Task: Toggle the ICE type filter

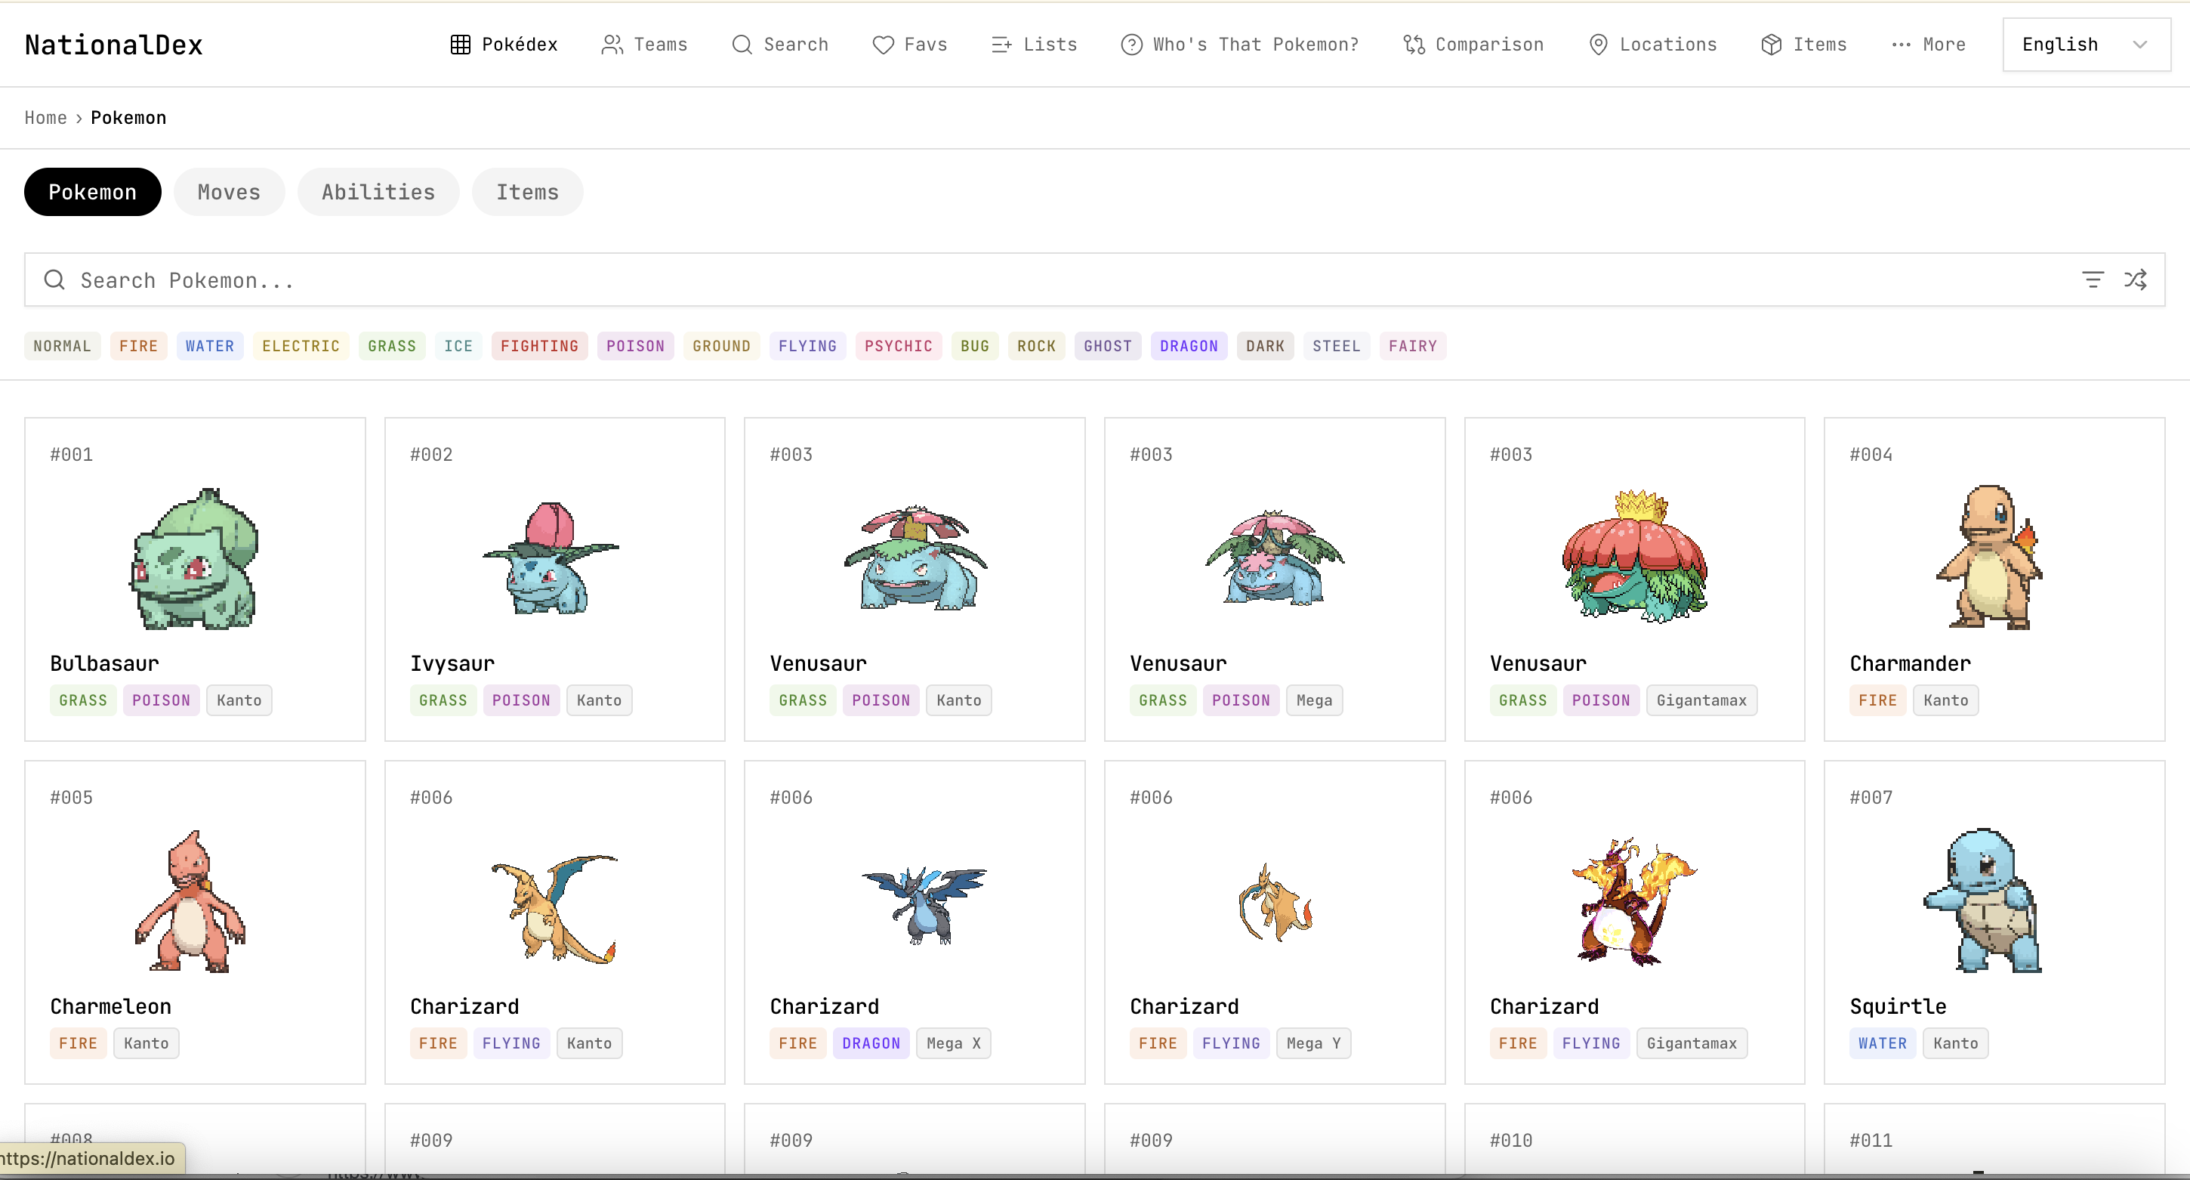Action: coord(458,345)
